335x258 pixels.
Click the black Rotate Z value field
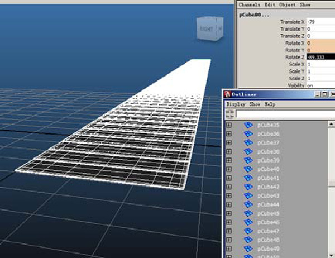320,57
